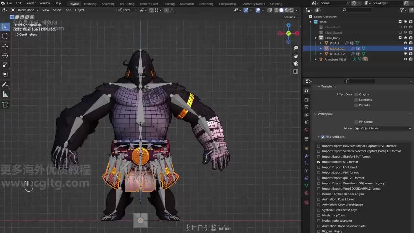Viewport: 414px width, 233px height.
Task: Select the Scale tool in toolbar
Action: coord(5,65)
